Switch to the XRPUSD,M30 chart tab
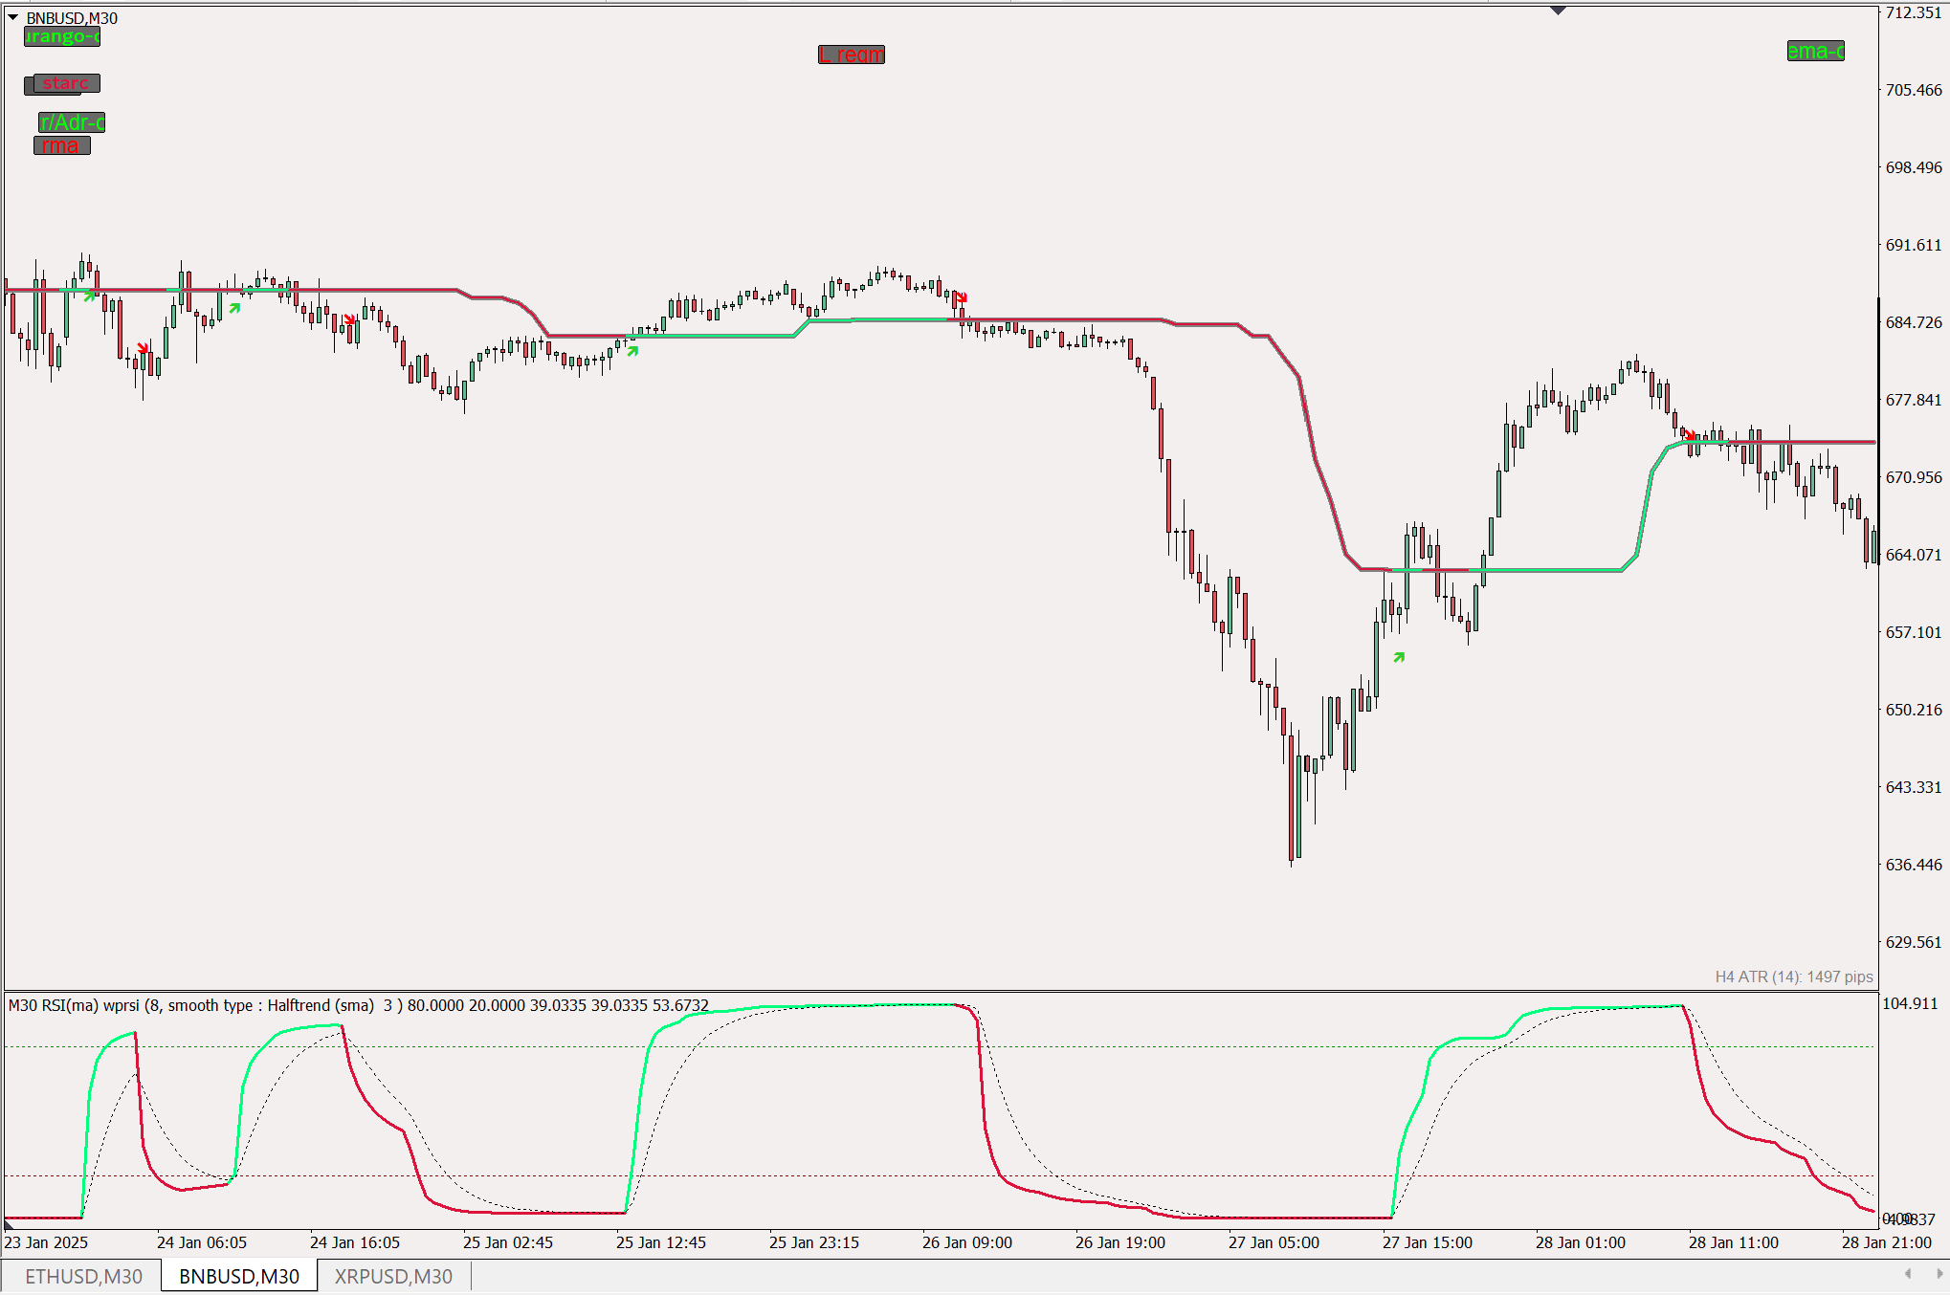The height and width of the screenshot is (1295, 1950). 393,1276
